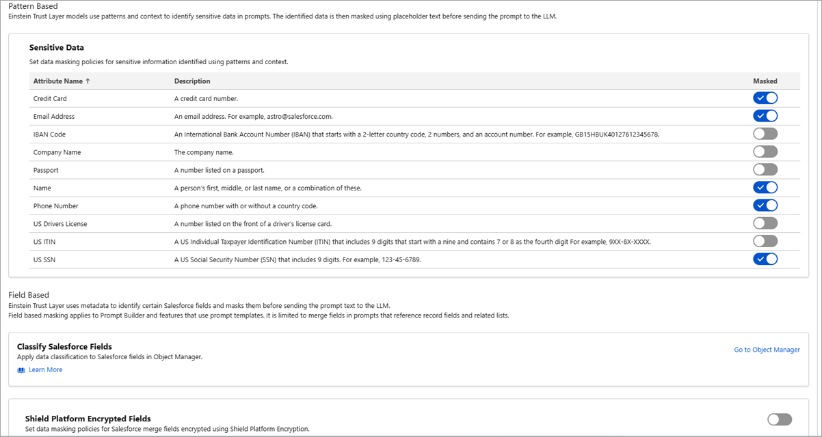
Task: Click the Learn More book icon
Action: point(21,370)
